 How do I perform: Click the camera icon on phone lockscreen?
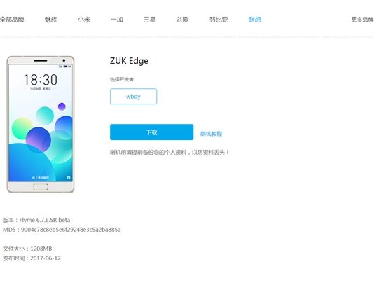(x=69, y=178)
